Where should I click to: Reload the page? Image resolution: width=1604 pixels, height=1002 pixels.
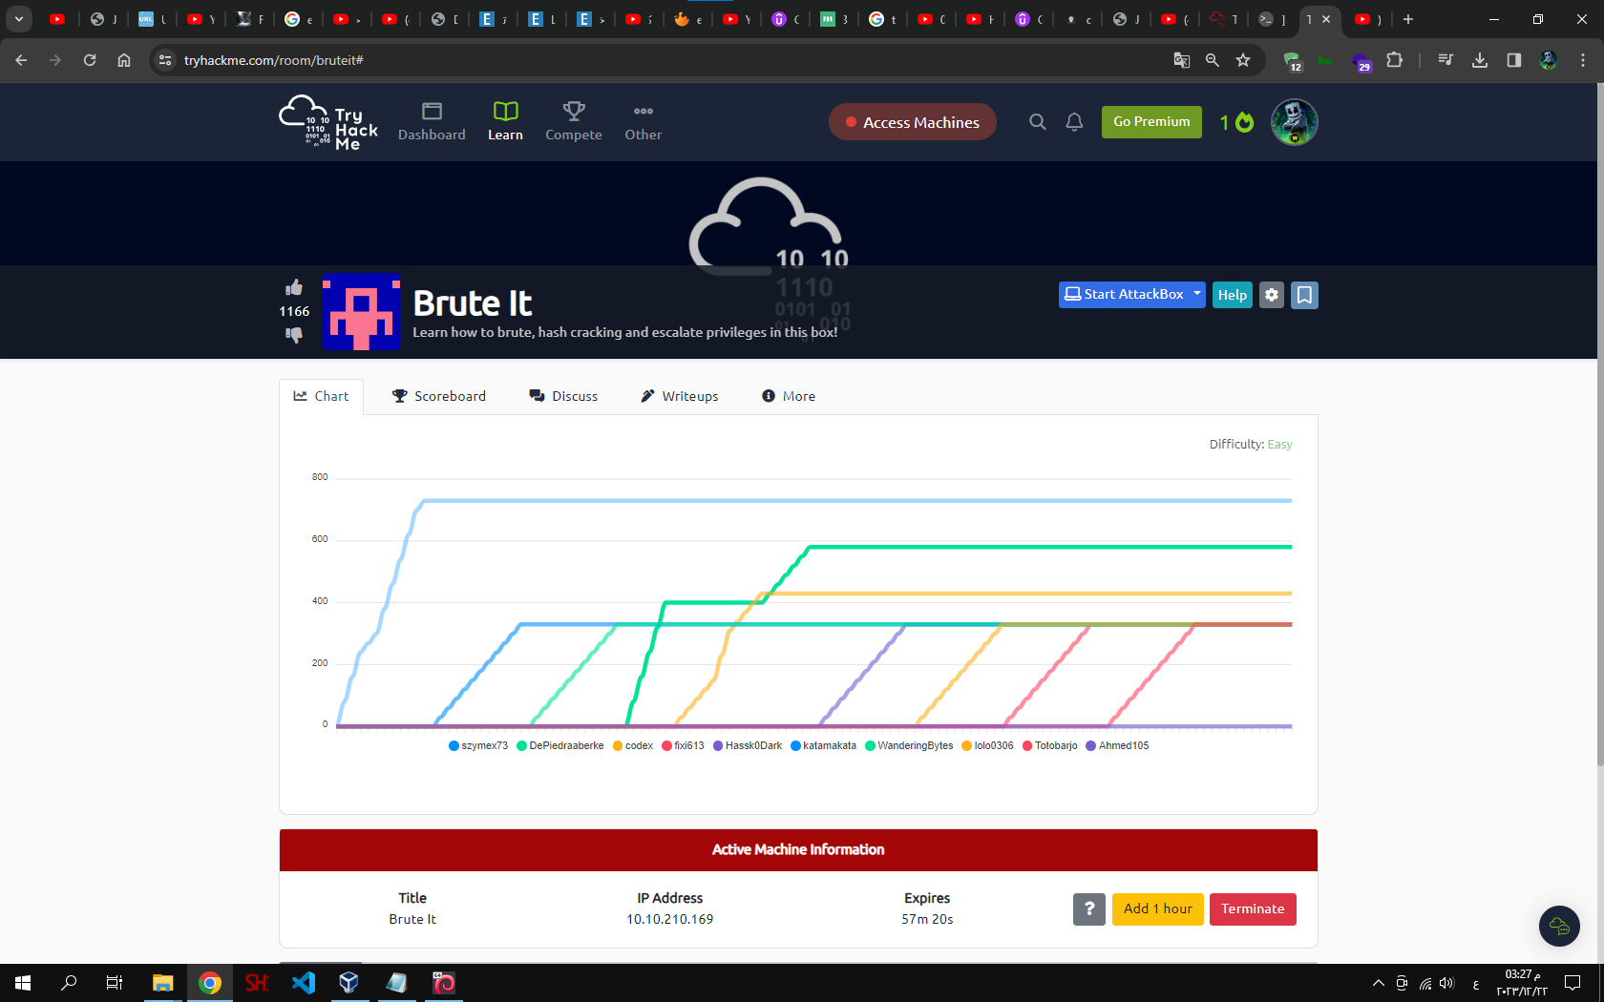tap(90, 60)
